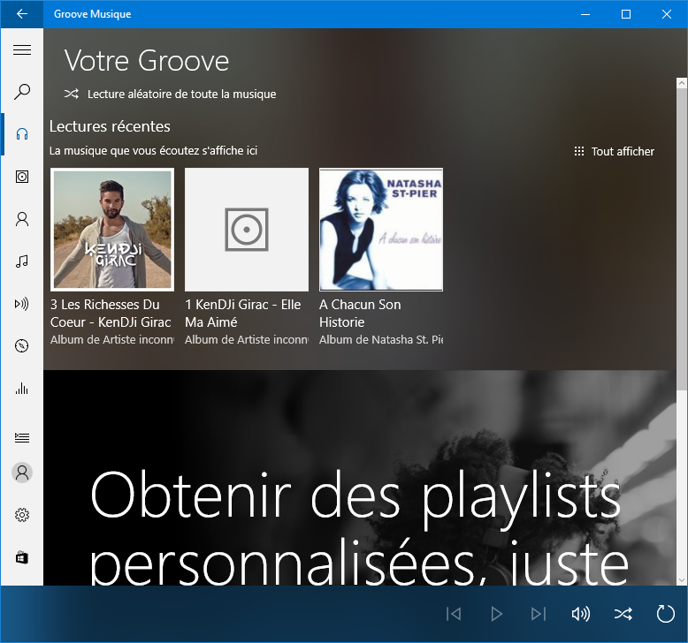
Task: Open the Kendji Girac album cover
Action: tap(112, 230)
